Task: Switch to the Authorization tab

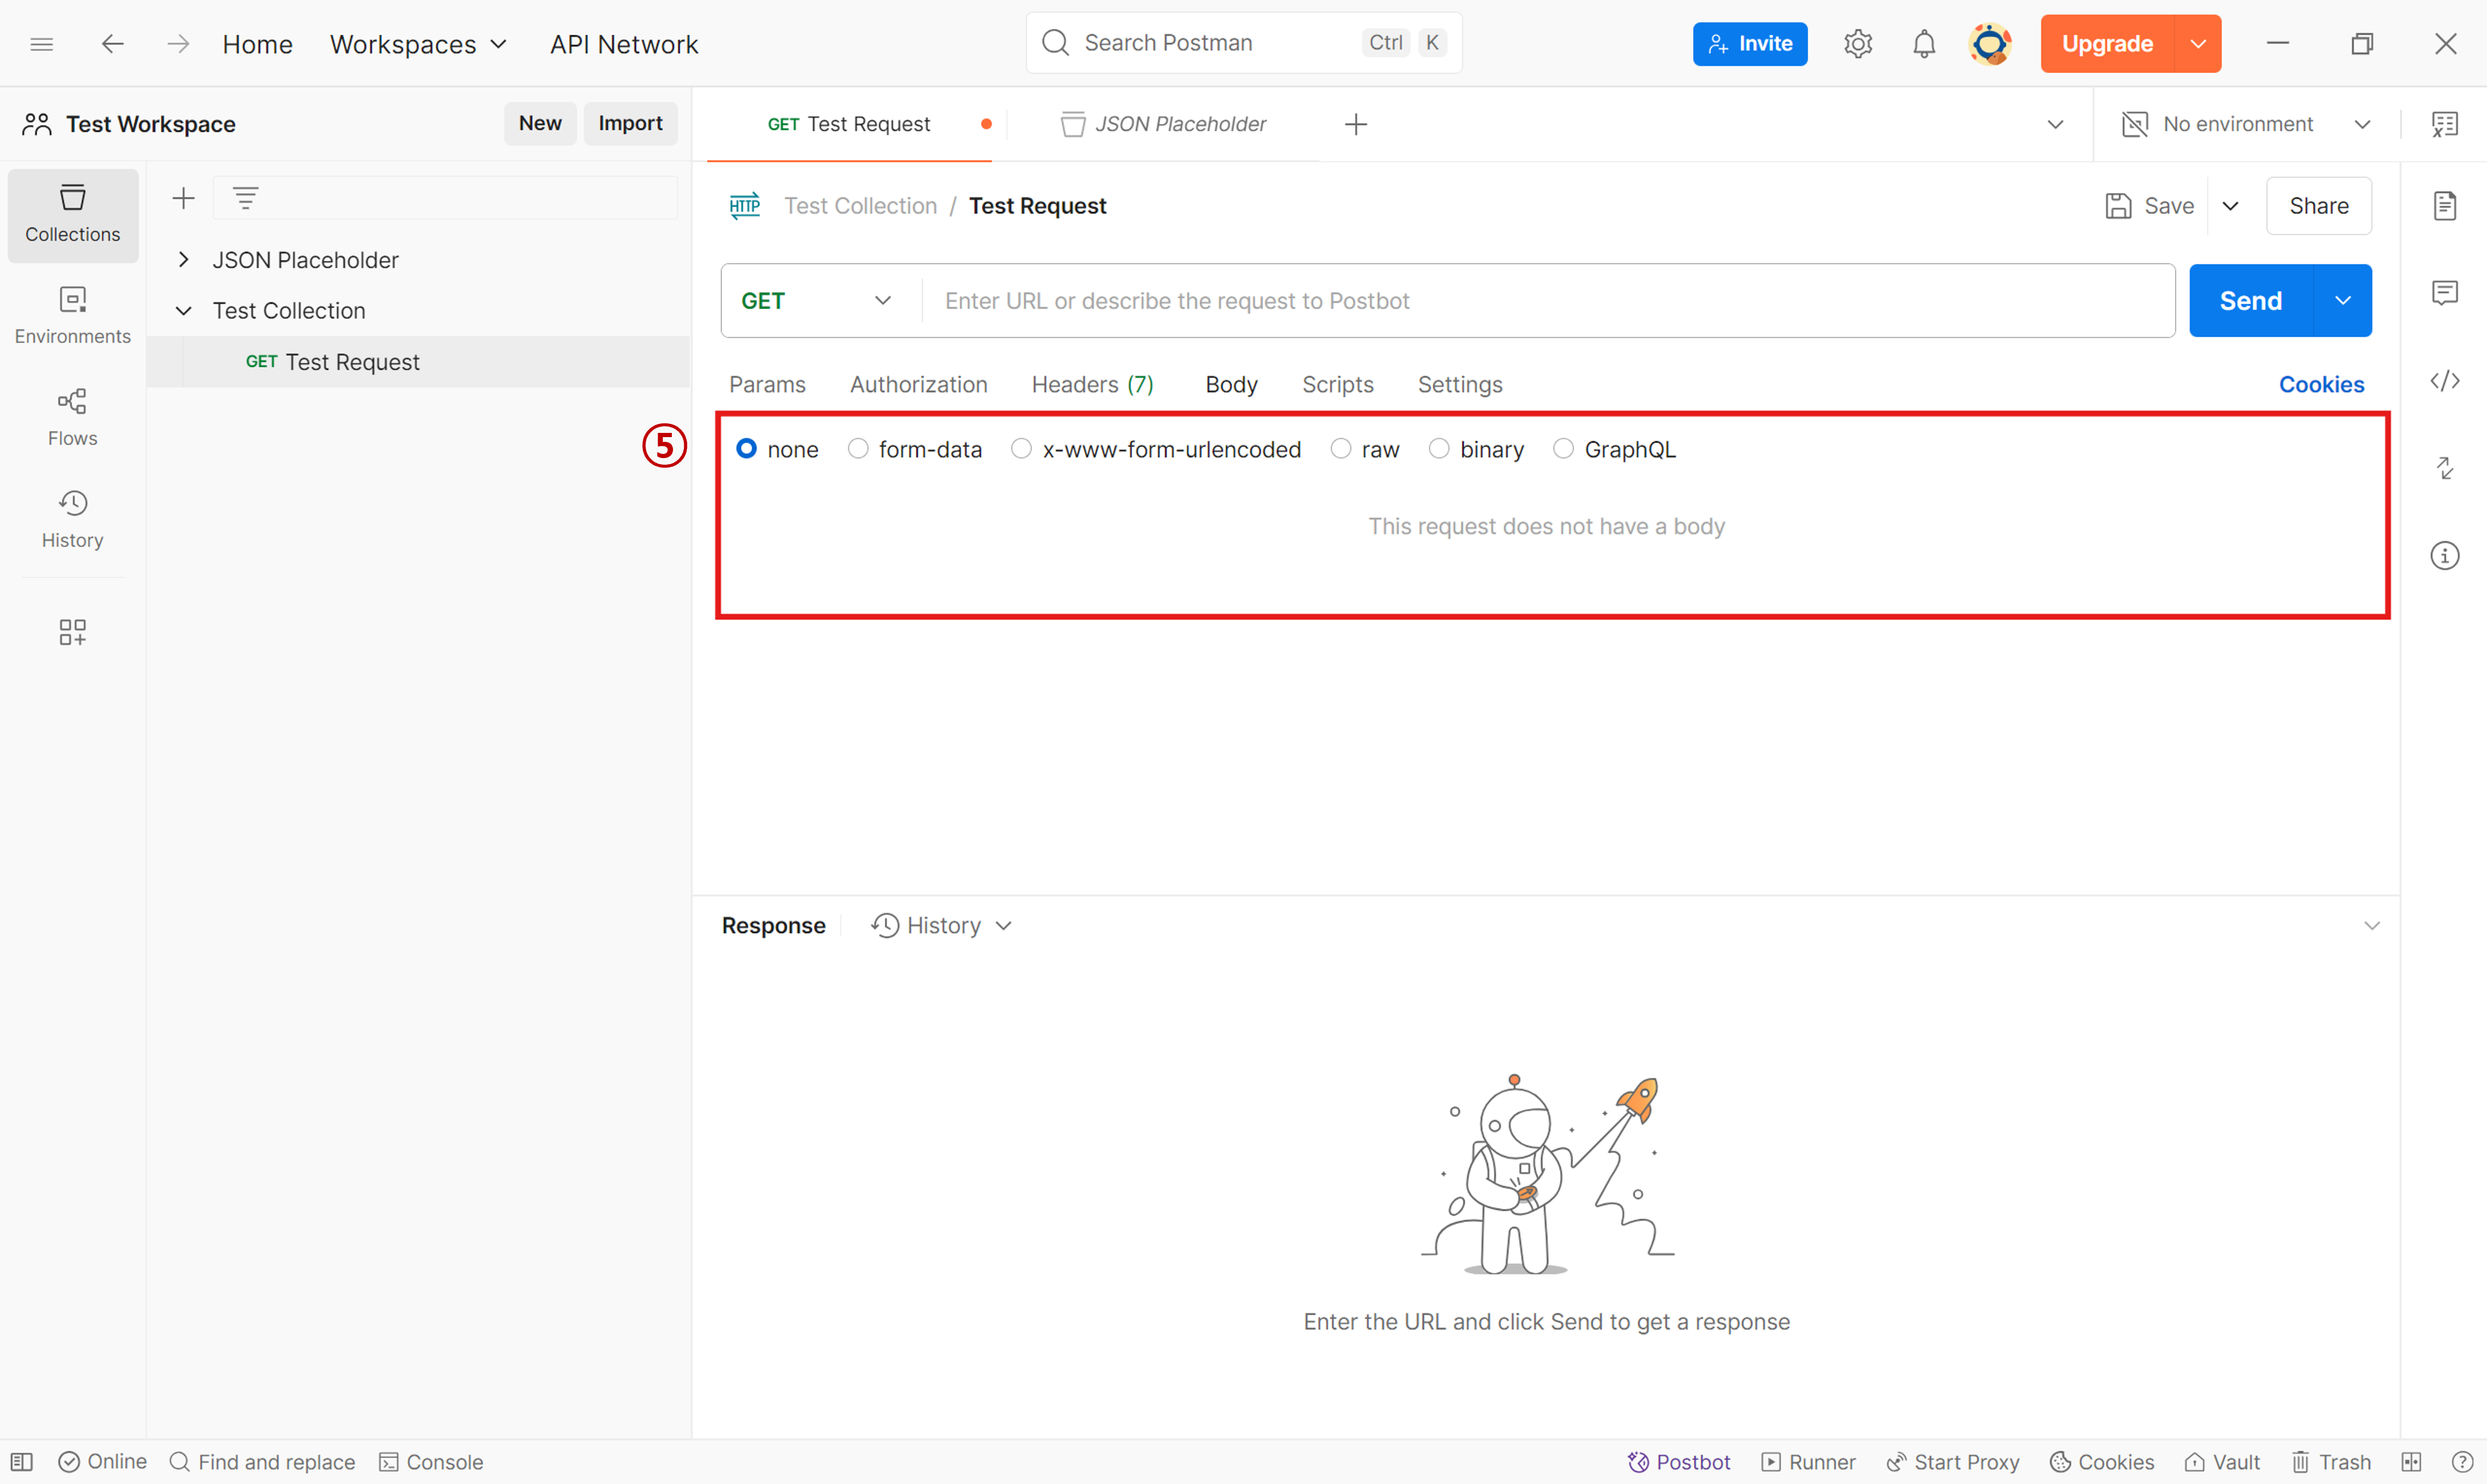Action: [x=918, y=385]
